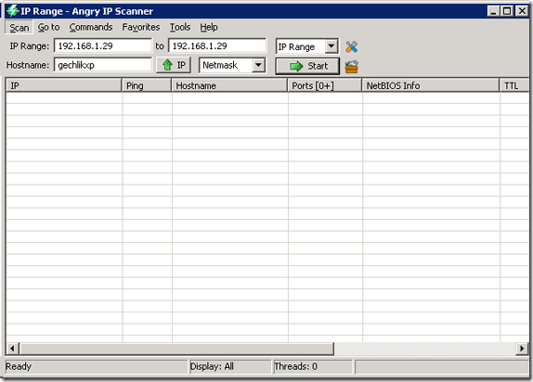Screen dimensions: 533x382
Task: Open the Scan menu
Action: 19,27
